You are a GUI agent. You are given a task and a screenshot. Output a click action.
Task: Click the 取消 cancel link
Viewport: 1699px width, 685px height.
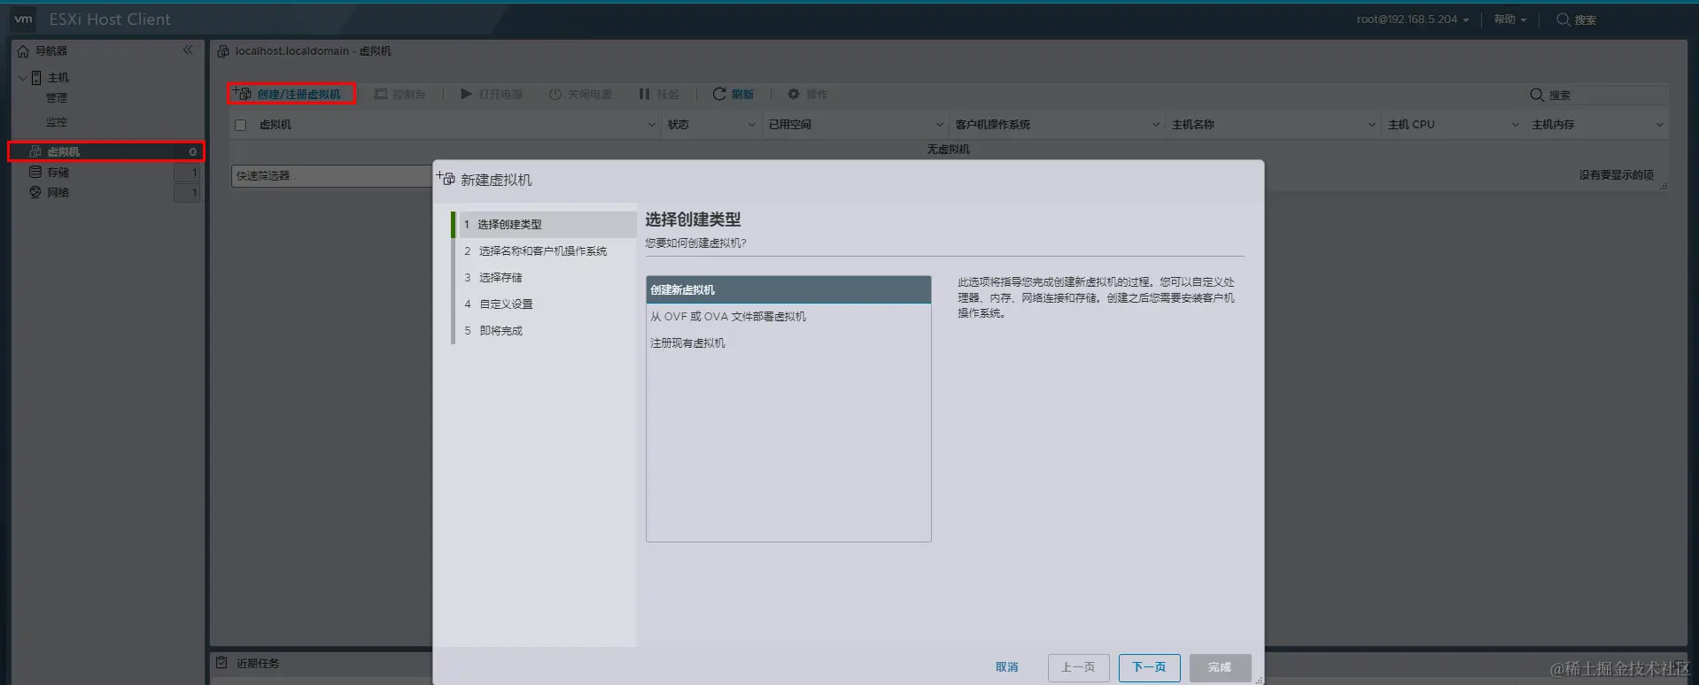pyautogui.click(x=1006, y=667)
